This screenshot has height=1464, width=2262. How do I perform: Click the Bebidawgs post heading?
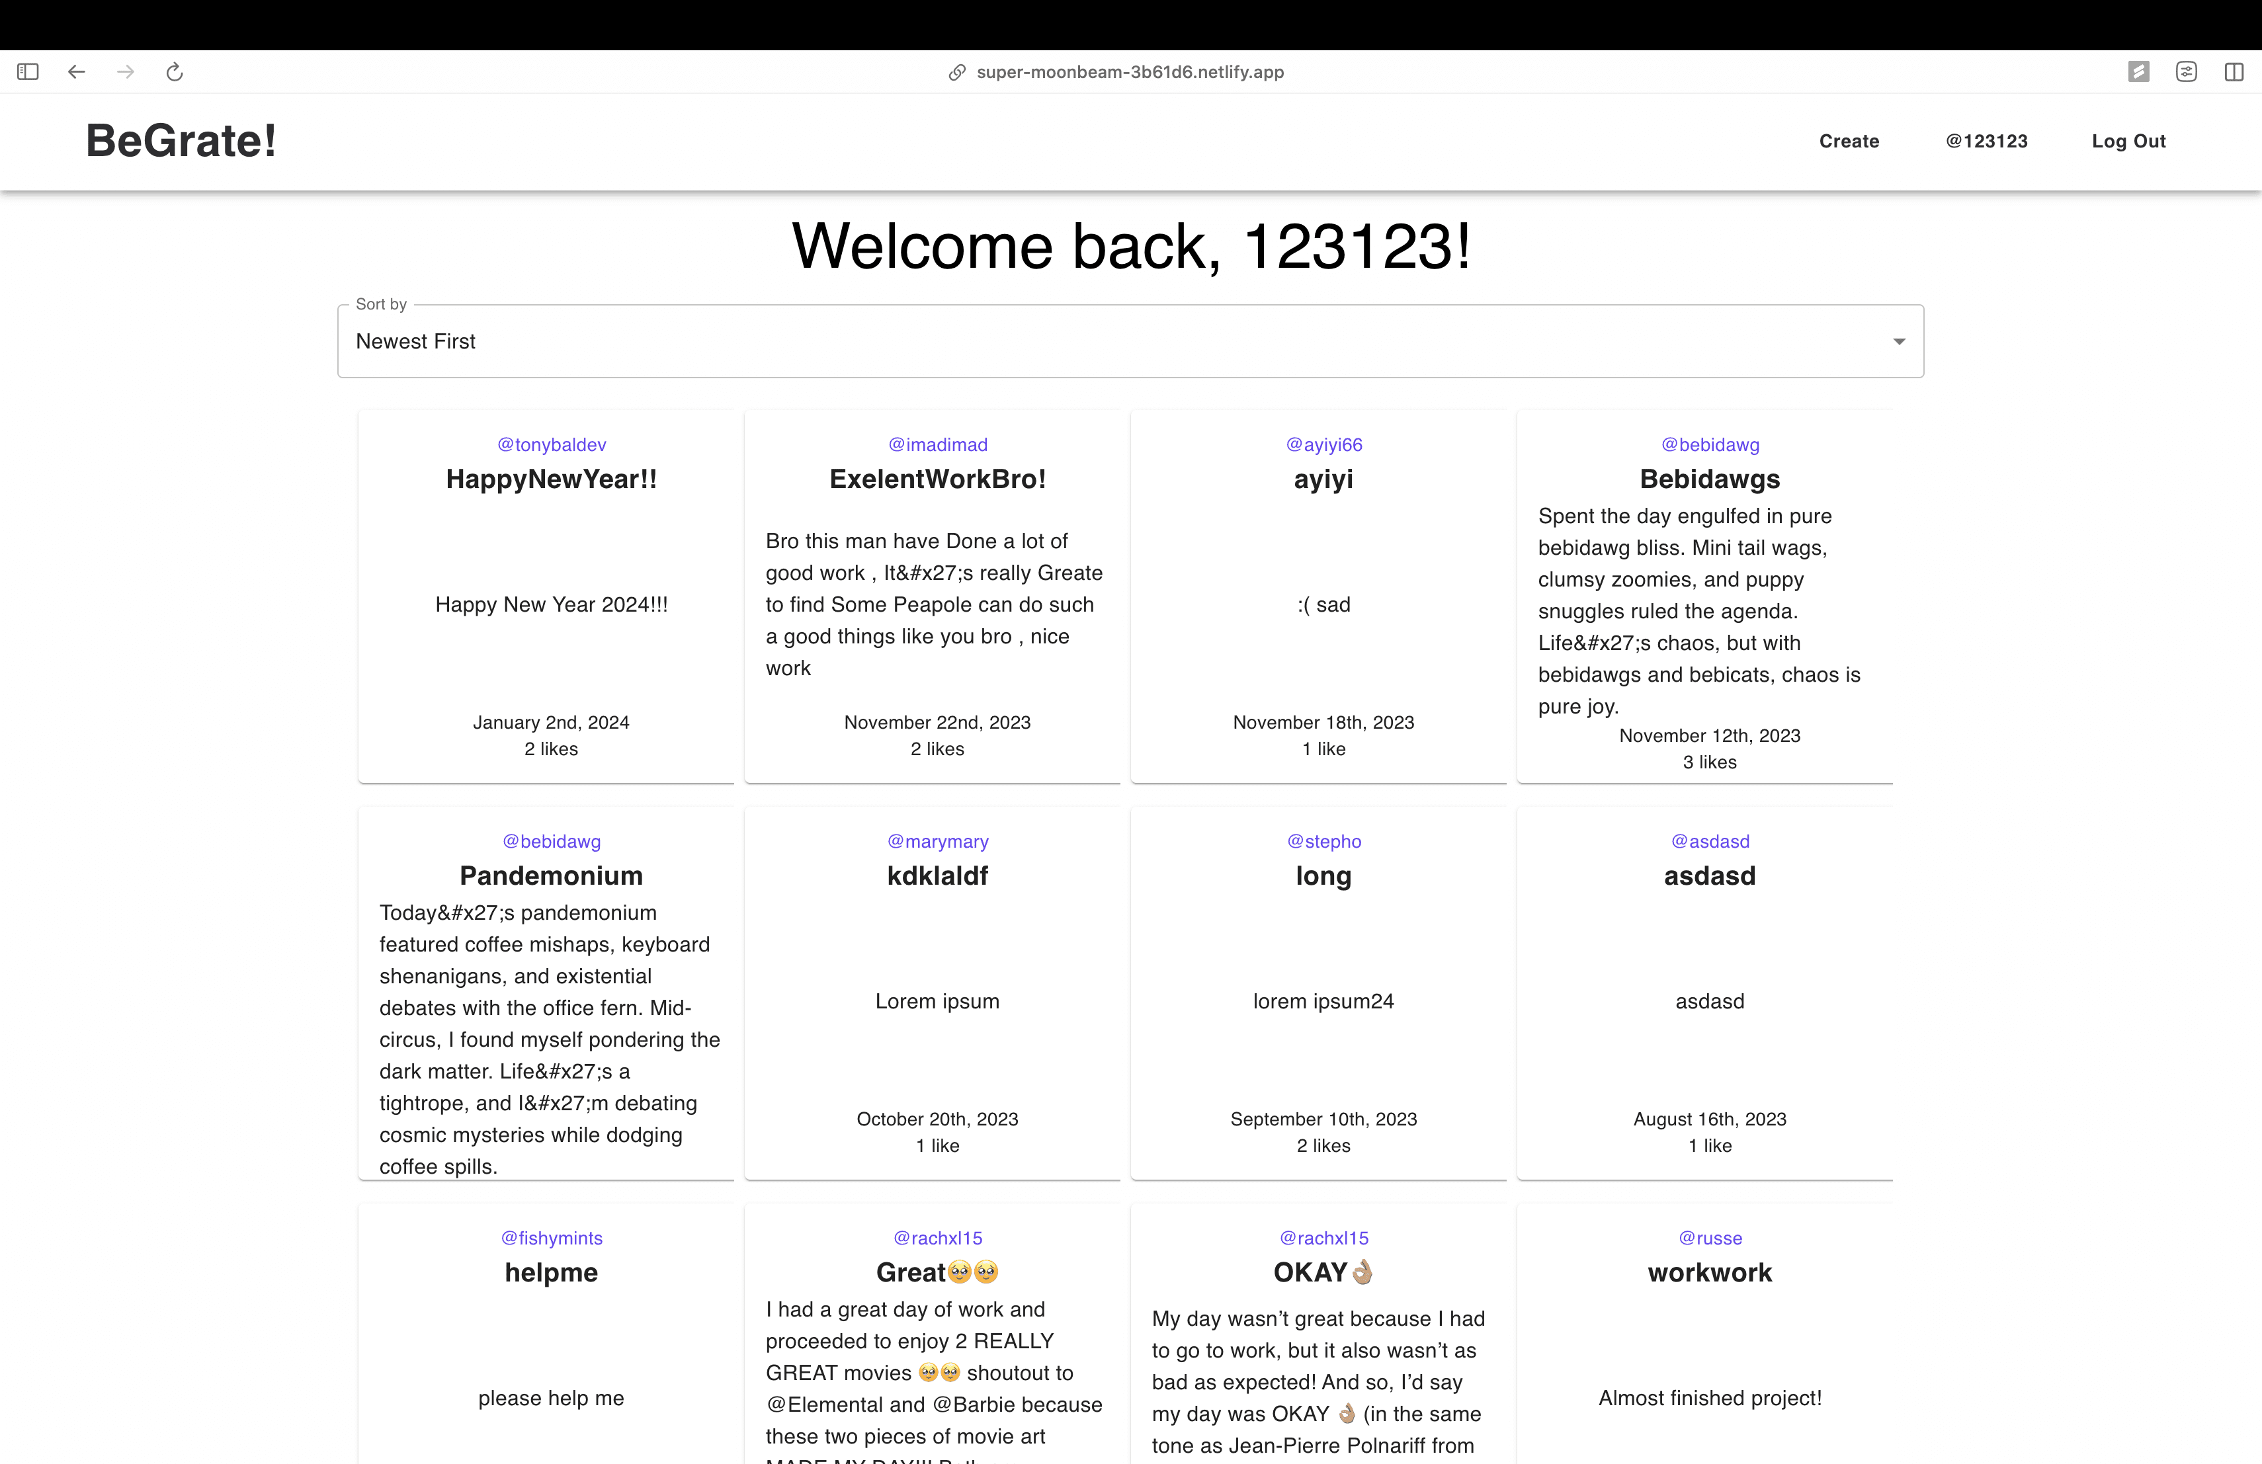point(1710,479)
